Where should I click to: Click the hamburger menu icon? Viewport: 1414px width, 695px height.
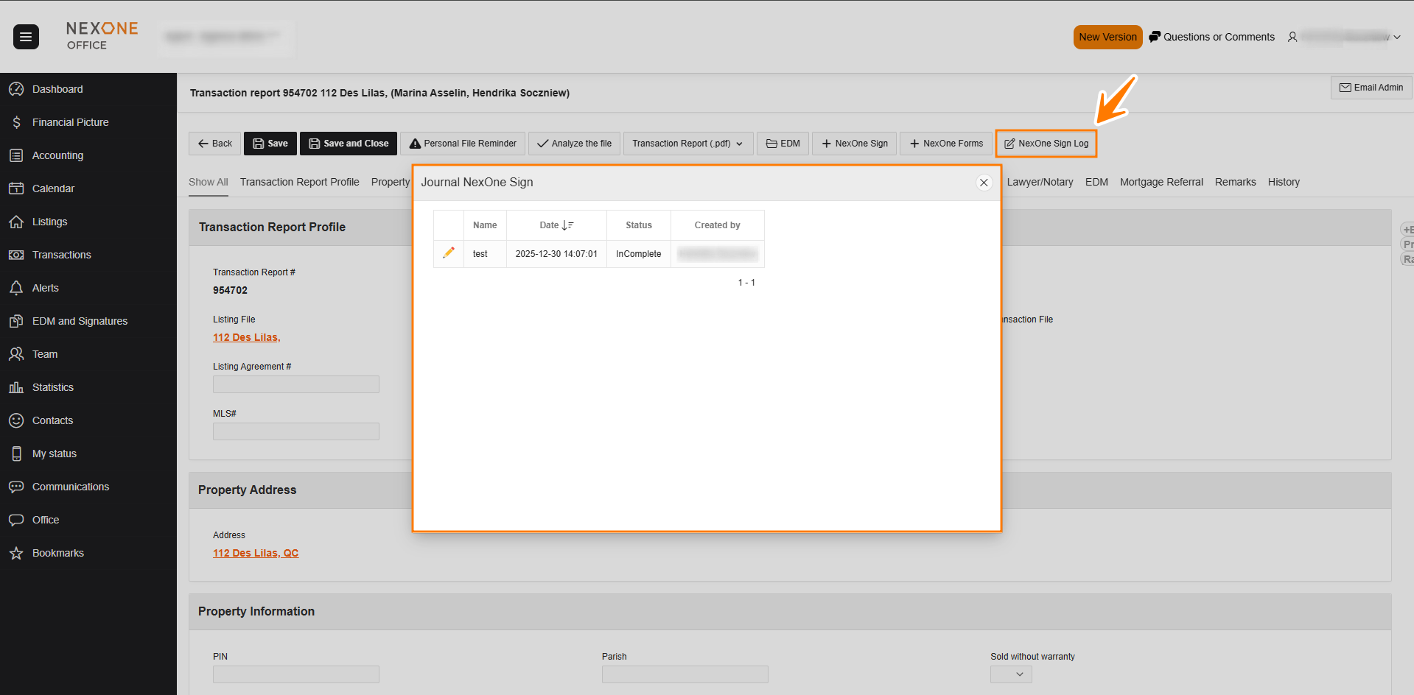click(x=26, y=37)
